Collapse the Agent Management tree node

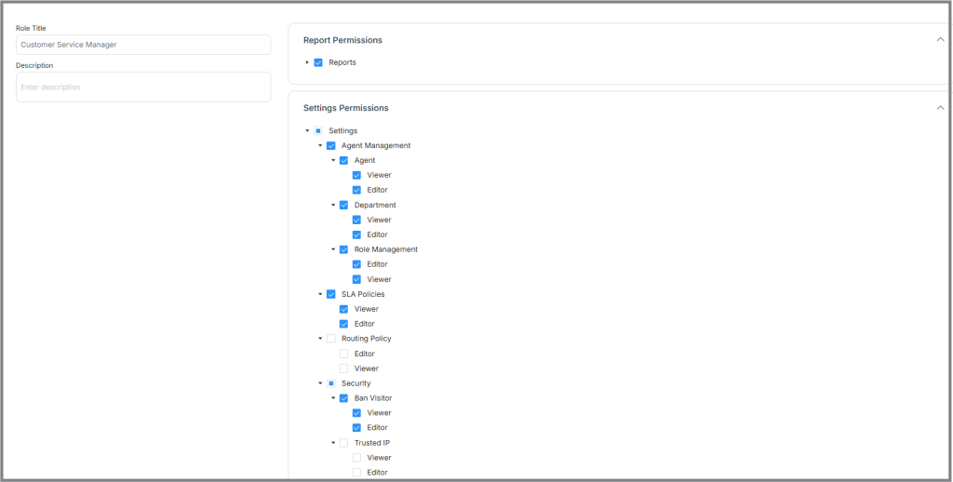(x=320, y=146)
